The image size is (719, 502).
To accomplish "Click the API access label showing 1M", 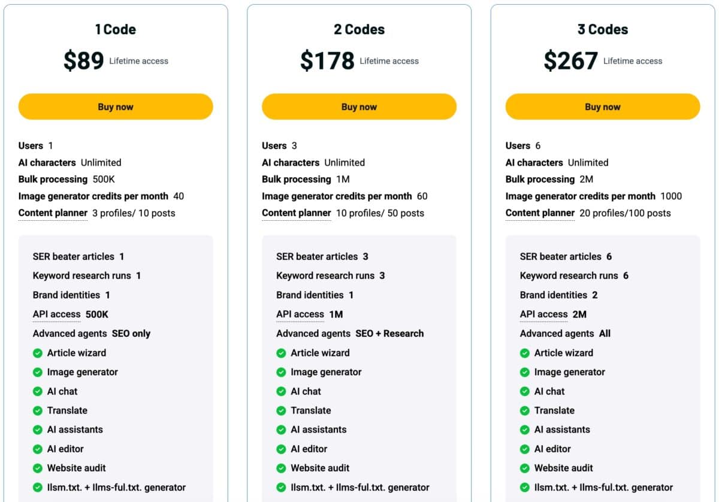I will [300, 314].
